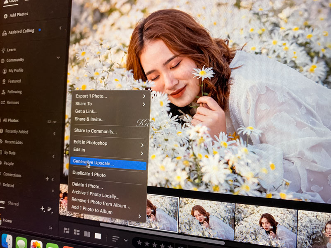Expand the All Photos count chevron

click(x=55, y=122)
